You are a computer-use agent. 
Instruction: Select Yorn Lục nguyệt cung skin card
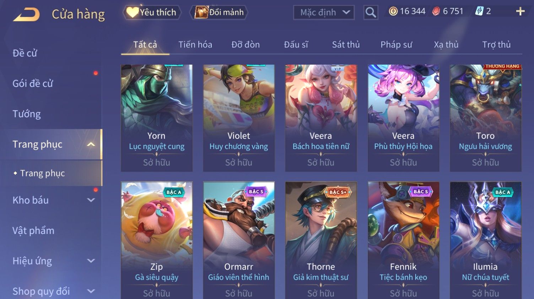coord(157,118)
